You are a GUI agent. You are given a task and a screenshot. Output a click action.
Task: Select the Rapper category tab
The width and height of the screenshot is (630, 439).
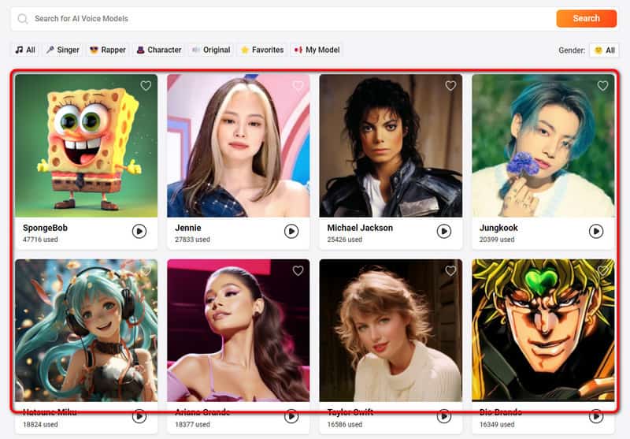pyautogui.click(x=107, y=50)
